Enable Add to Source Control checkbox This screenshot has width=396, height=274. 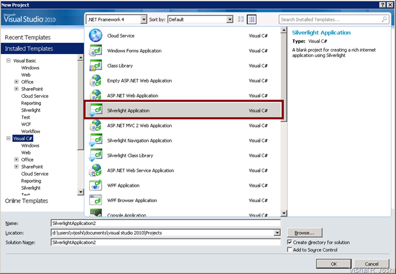tap(289, 249)
